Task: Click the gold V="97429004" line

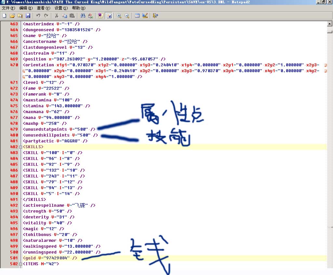Action: (x=50, y=258)
